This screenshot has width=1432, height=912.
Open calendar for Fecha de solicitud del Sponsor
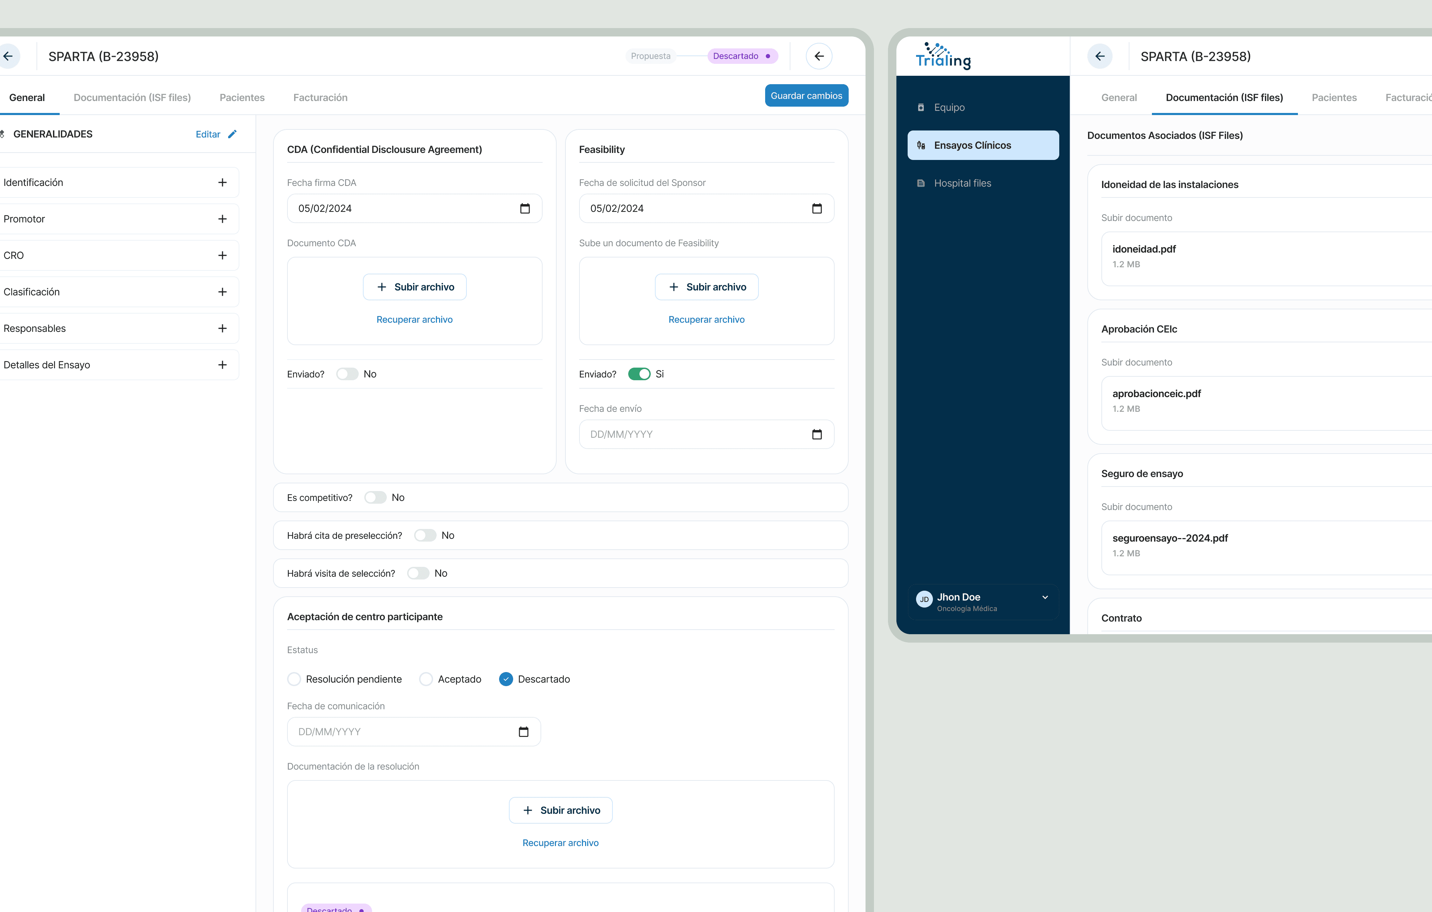point(816,209)
